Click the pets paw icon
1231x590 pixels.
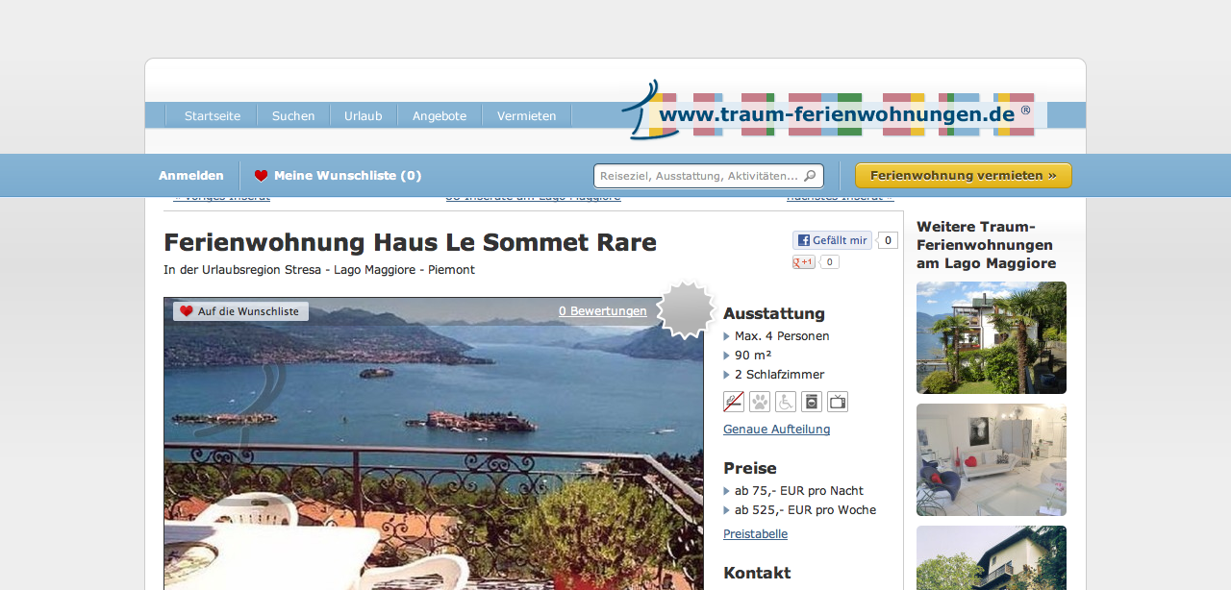(x=760, y=402)
